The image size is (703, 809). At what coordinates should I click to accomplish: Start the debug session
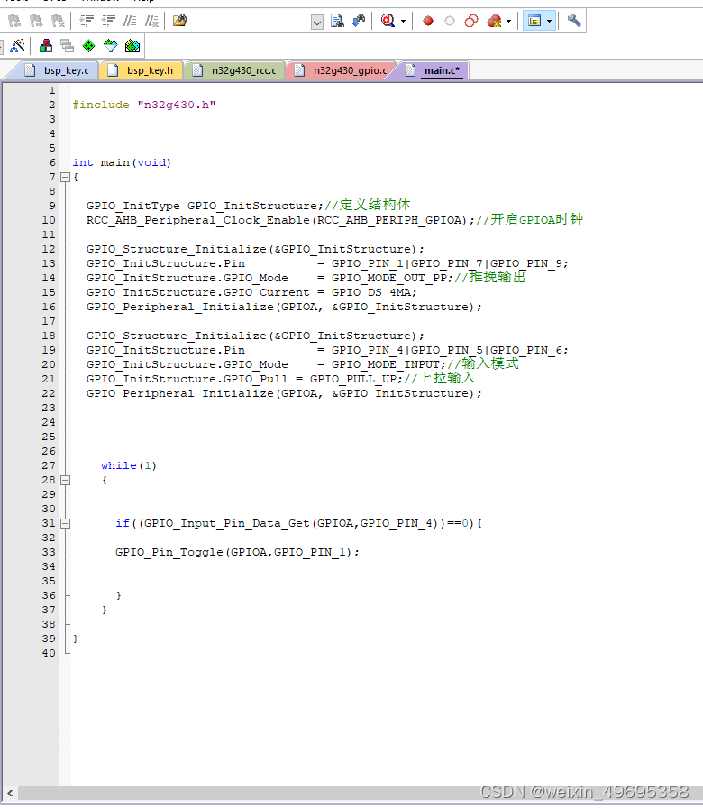(x=388, y=21)
